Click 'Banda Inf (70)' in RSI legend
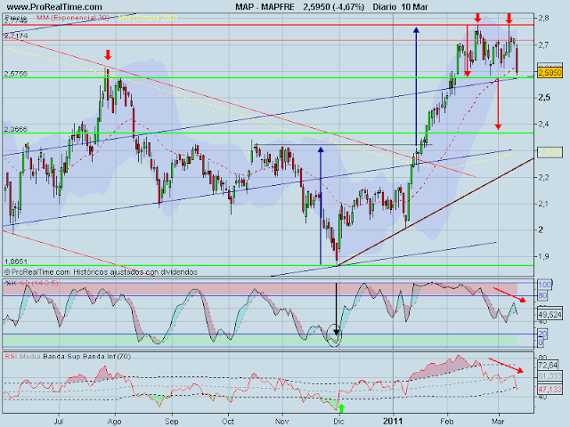Image resolution: width=570 pixels, height=427 pixels. (105, 356)
